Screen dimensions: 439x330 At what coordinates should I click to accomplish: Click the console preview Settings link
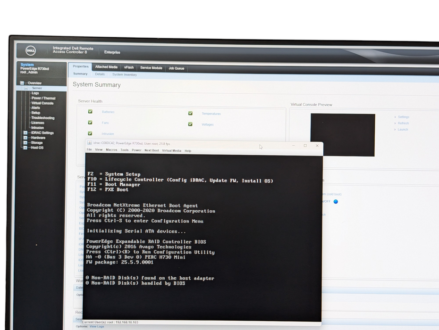(404, 117)
